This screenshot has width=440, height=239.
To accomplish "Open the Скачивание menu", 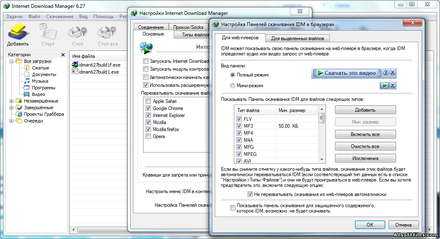I will click(60, 17).
